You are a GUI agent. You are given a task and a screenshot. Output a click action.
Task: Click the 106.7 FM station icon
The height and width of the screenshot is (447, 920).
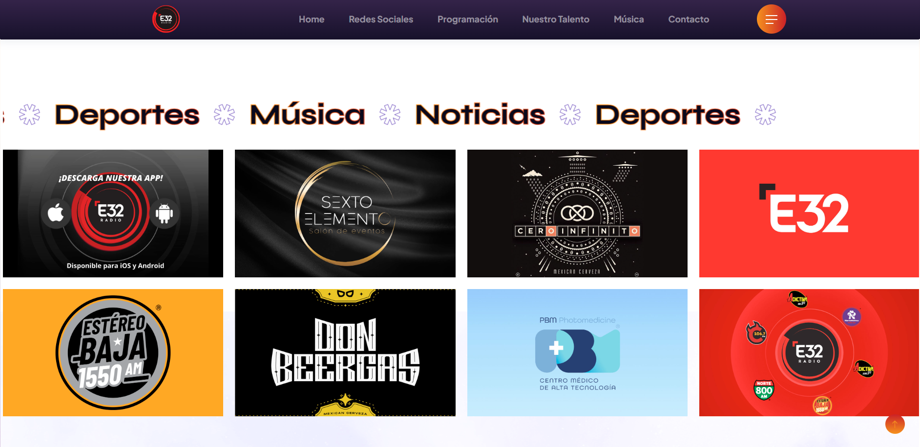point(756,333)
